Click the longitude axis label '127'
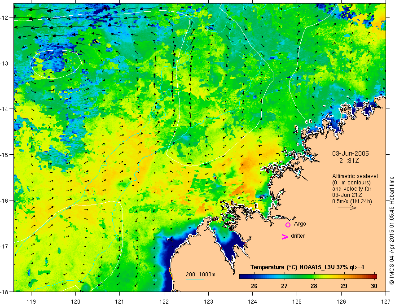Image resolution: width=395 pixels, height=305 pixels. pos(386,301)
